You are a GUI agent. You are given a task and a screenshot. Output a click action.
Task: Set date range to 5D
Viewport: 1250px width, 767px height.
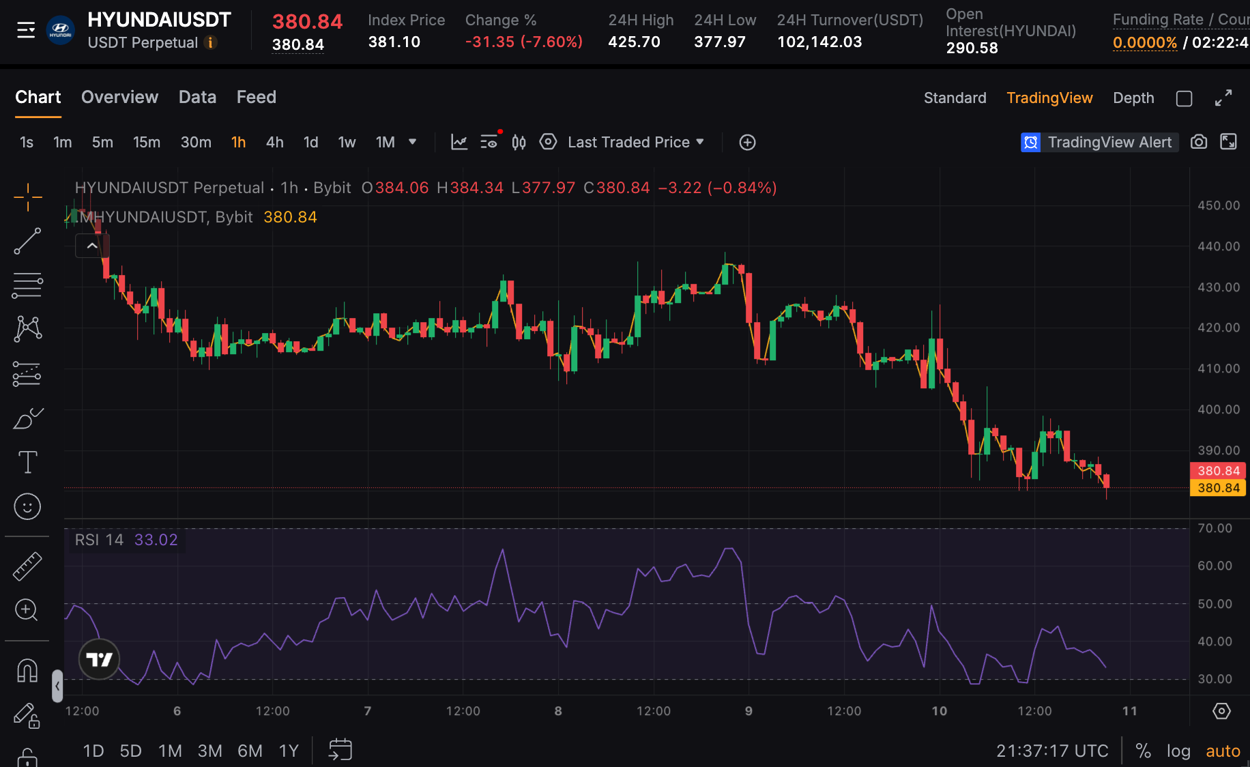tap(130, 751)
